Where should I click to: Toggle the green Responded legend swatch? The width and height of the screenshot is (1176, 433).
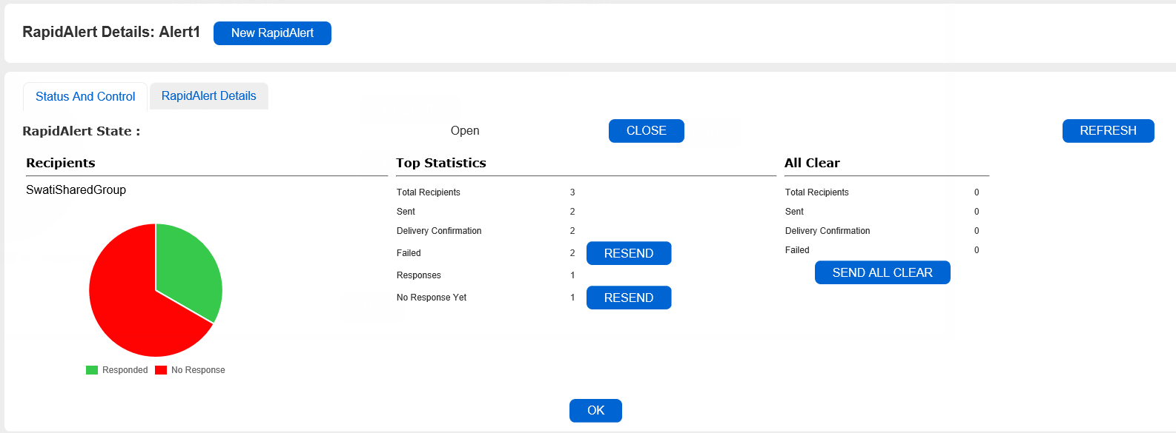(x=92, y=370)
